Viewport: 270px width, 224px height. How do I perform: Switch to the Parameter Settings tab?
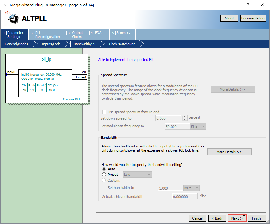(x=14, y=35)
